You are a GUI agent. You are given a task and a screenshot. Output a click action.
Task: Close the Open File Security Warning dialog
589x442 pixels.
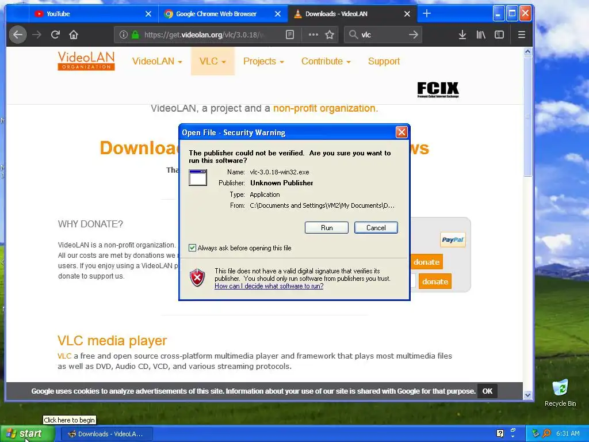coord(401,132)
